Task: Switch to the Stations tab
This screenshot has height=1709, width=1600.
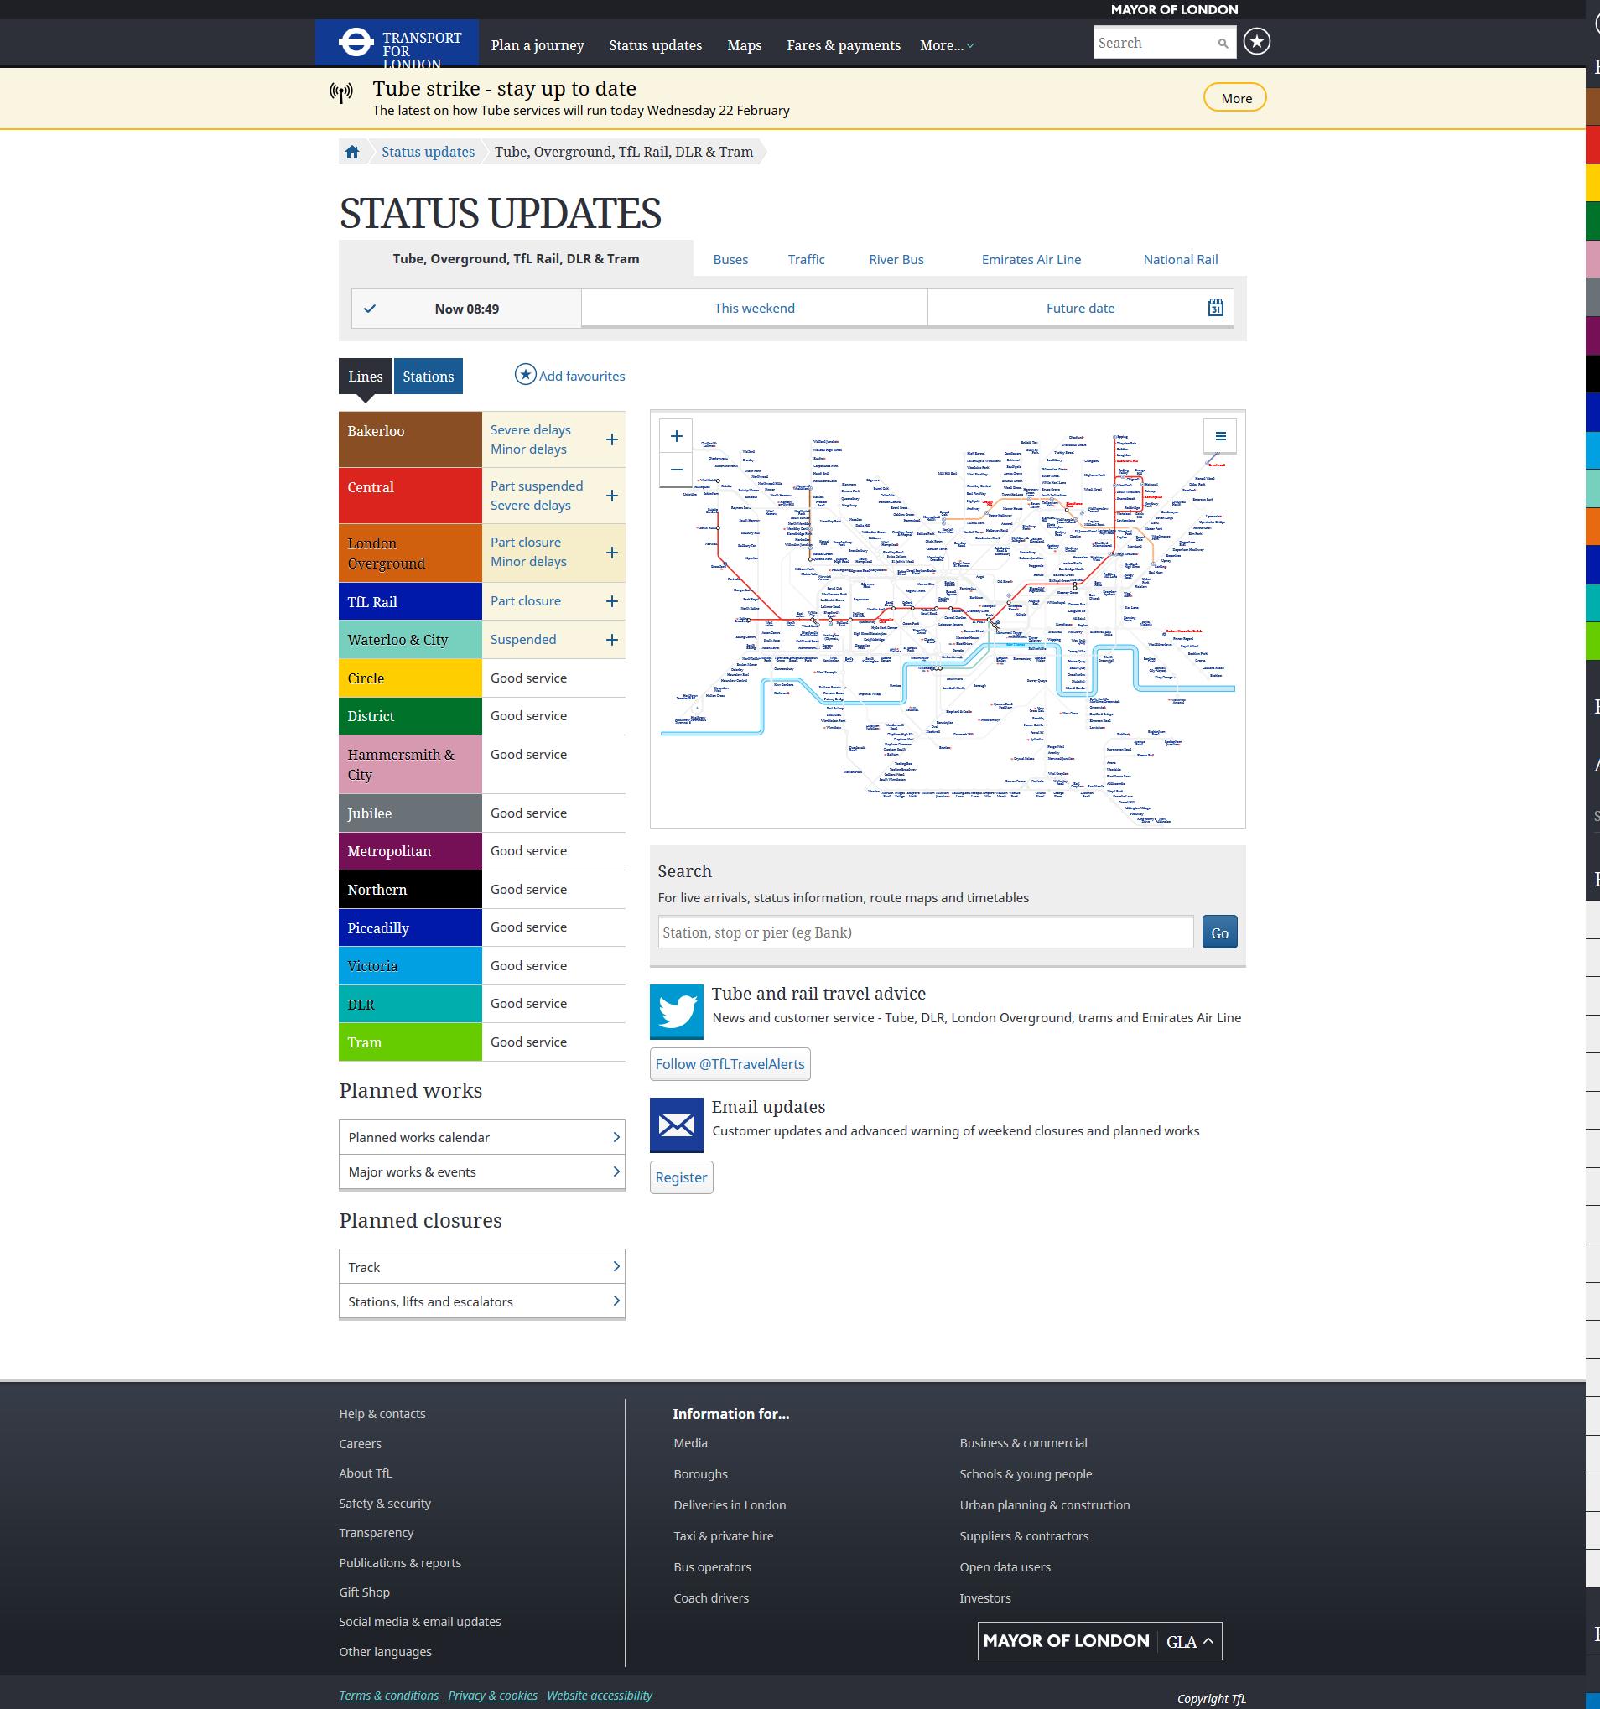Action: click(429, 377)
